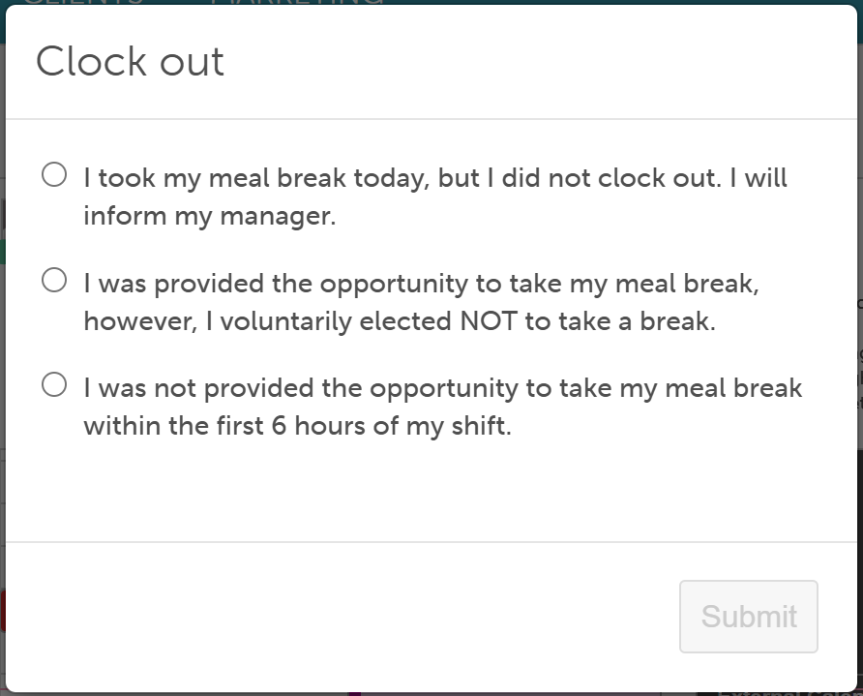Click the 'inform my manager.' text line
The width and height of the screenshot is (863, 696).
click(x=210, y=216)
